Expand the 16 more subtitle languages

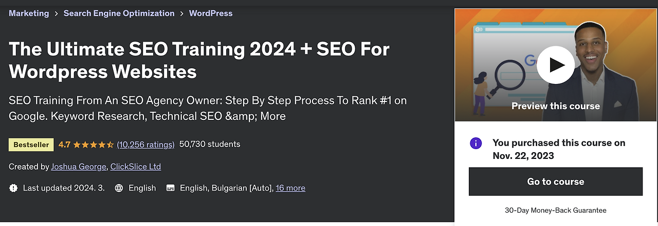pos(290,188)
